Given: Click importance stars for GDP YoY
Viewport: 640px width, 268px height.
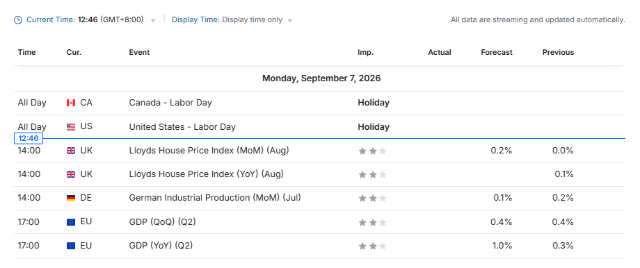Looking at the screenshot, I should [372, 246].
